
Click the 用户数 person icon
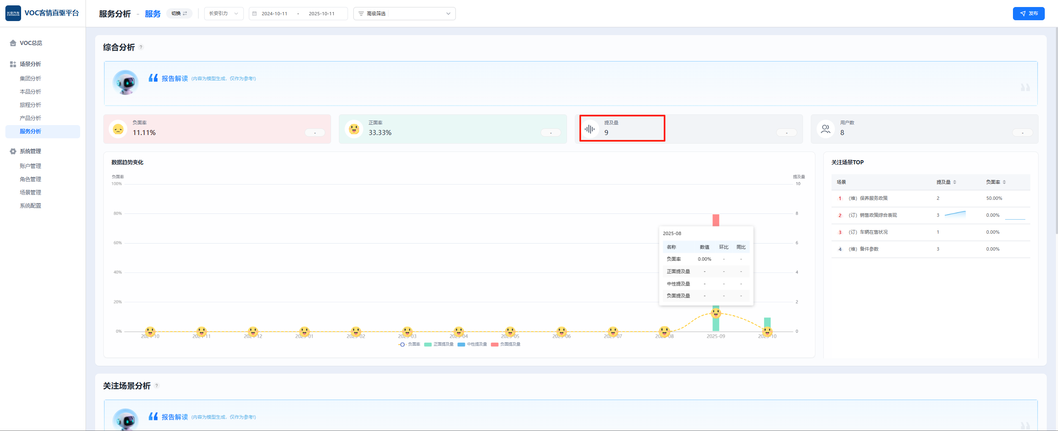pyautogui.click(x=825, y=129)
